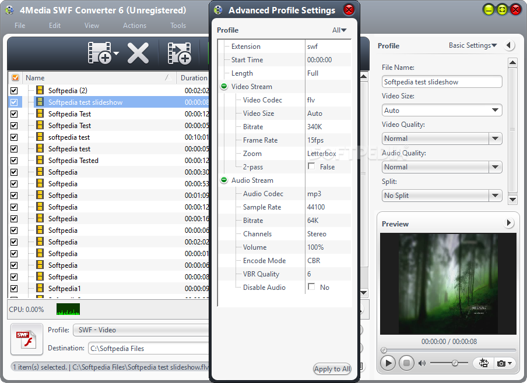Open the View menu
The height and width of the screenshot is (383, 527).
pyautogui.click(x=92, y=26)
